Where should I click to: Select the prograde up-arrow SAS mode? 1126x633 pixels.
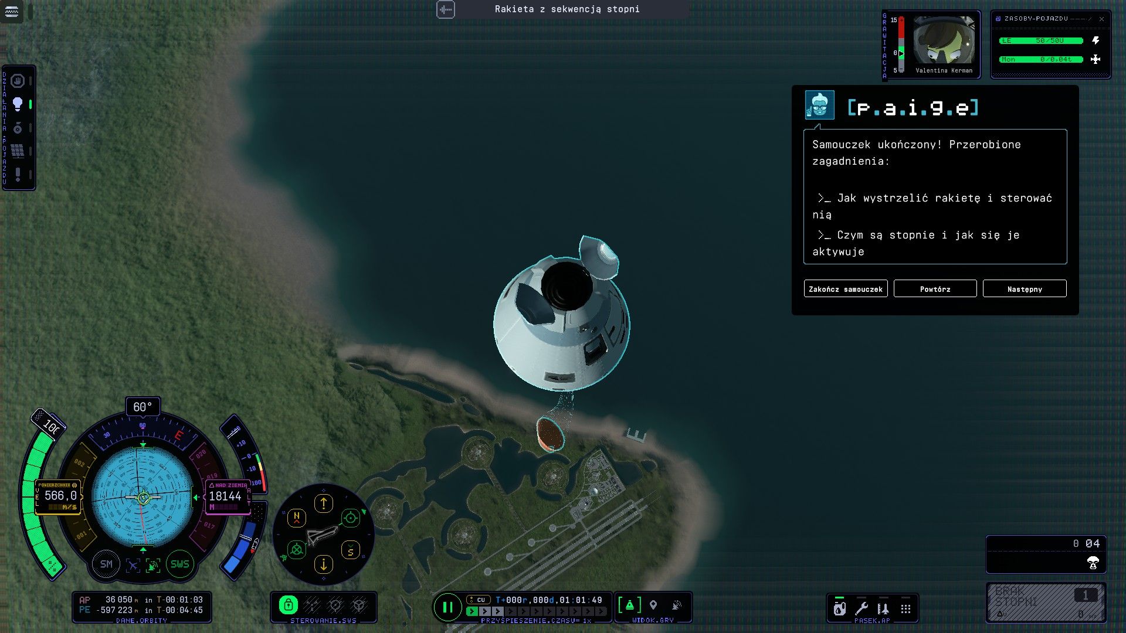[x=324, y=503]
